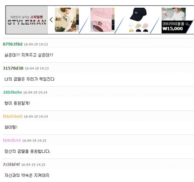The image size is (194, 182).
Task: Click the previous arrow in the ad carousel
Action: tap(51, 20)
